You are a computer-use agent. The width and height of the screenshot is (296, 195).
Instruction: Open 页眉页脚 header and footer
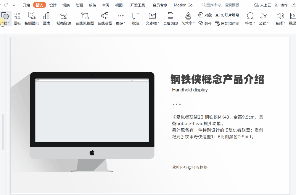pyautogui.click(x=170, y=19)
